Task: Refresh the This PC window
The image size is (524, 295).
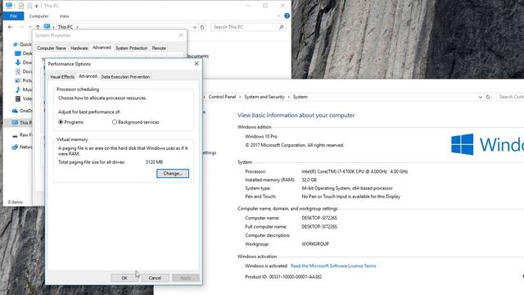Action: coord(202,27)
